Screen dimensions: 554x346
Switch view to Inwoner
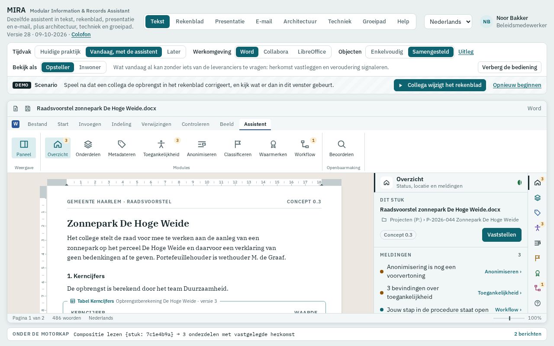(x=90, y=67)
